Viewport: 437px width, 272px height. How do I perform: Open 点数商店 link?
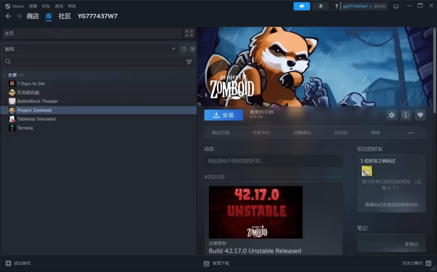click(x=302, y=133)
